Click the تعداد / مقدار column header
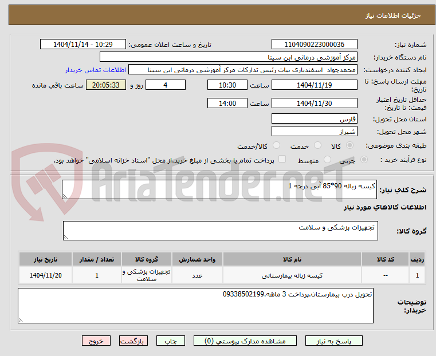This screenshot has width=436, height=356. 96,259
